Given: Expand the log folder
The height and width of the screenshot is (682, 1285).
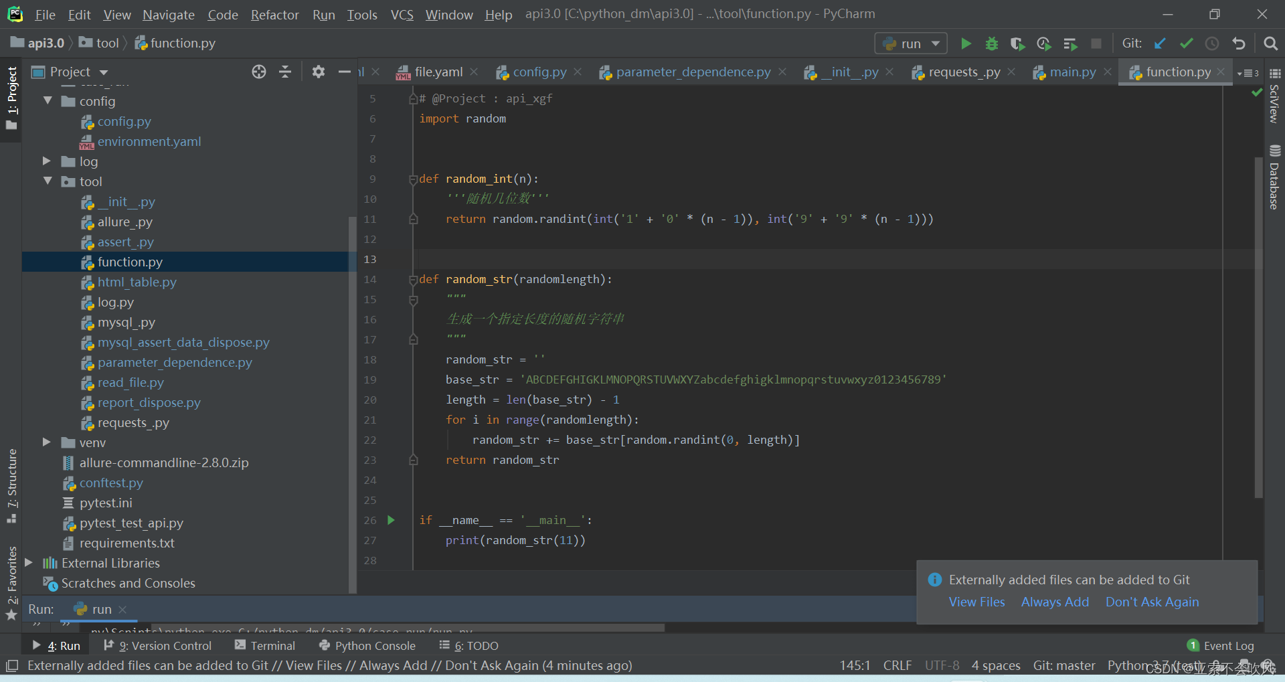Looking at the screenshot, I should click(x=46, y=161).
